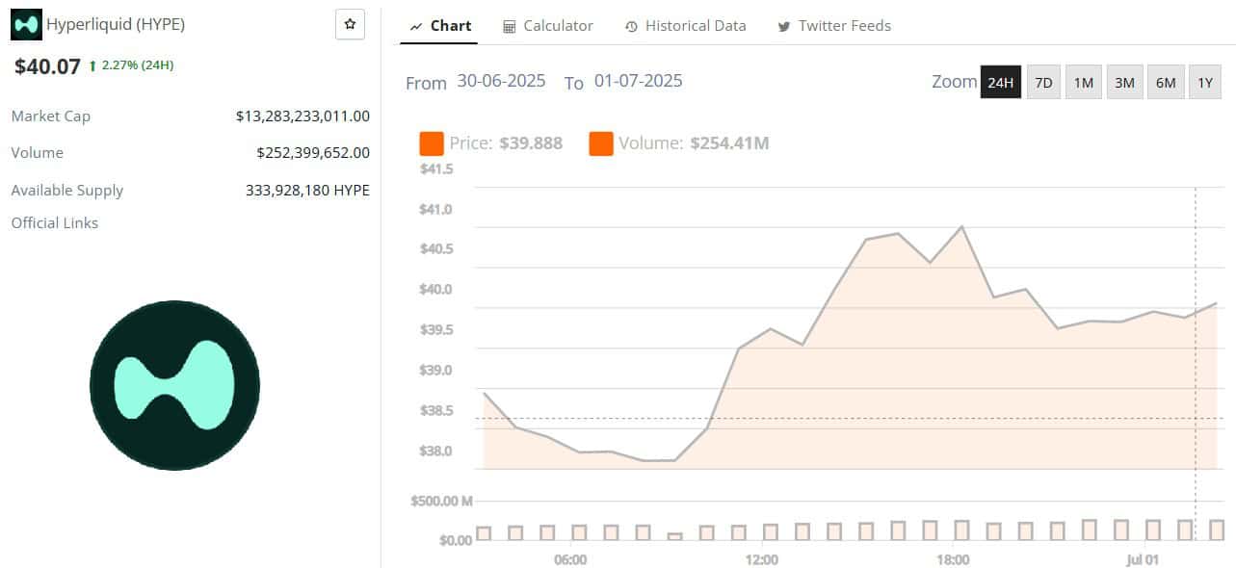Open the Historical Data tab

click(685, 26)
